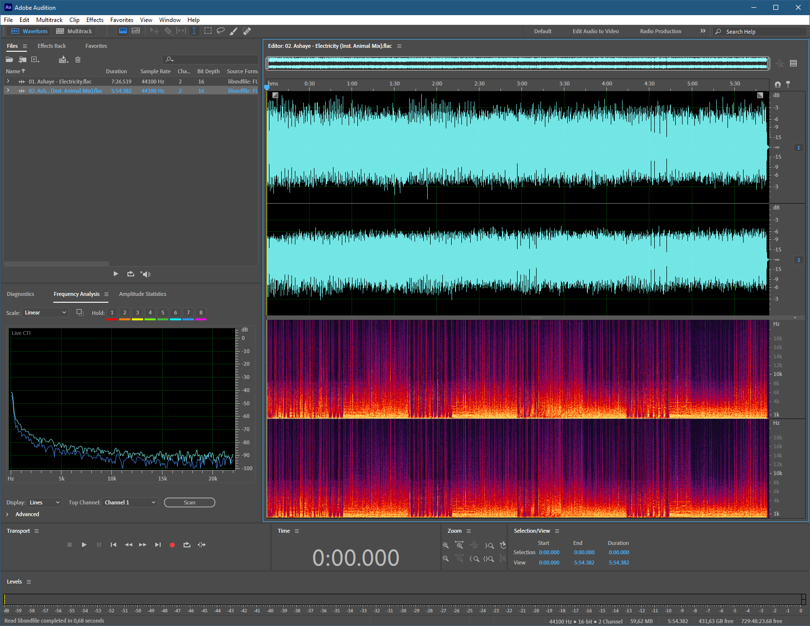
Task: Click Hold button 1
Action: coord(112,313)
